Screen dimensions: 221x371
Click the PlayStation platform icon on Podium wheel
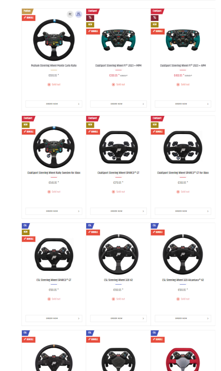79,14
